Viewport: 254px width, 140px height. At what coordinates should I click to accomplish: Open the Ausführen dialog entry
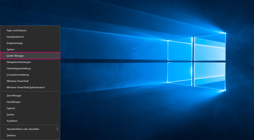coord(30,121)
